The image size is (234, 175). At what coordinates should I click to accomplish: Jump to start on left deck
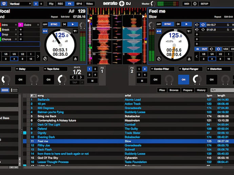64,24
